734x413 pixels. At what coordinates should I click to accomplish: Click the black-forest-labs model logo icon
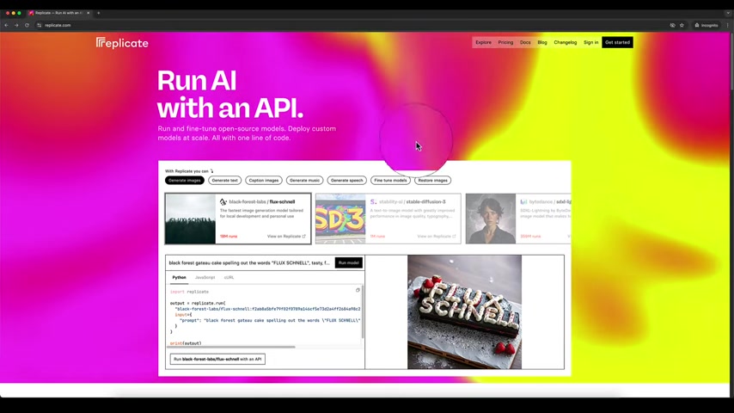pos(223,201)
